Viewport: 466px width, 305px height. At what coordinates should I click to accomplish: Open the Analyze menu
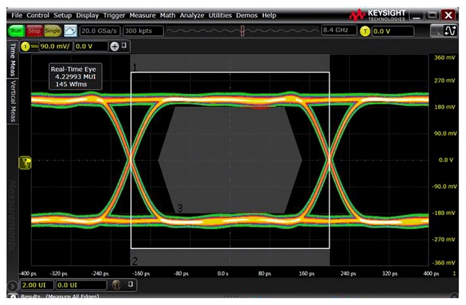192,16
